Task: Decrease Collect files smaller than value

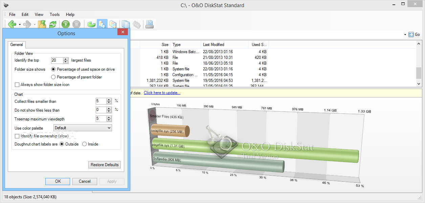Action: [109, 103]
